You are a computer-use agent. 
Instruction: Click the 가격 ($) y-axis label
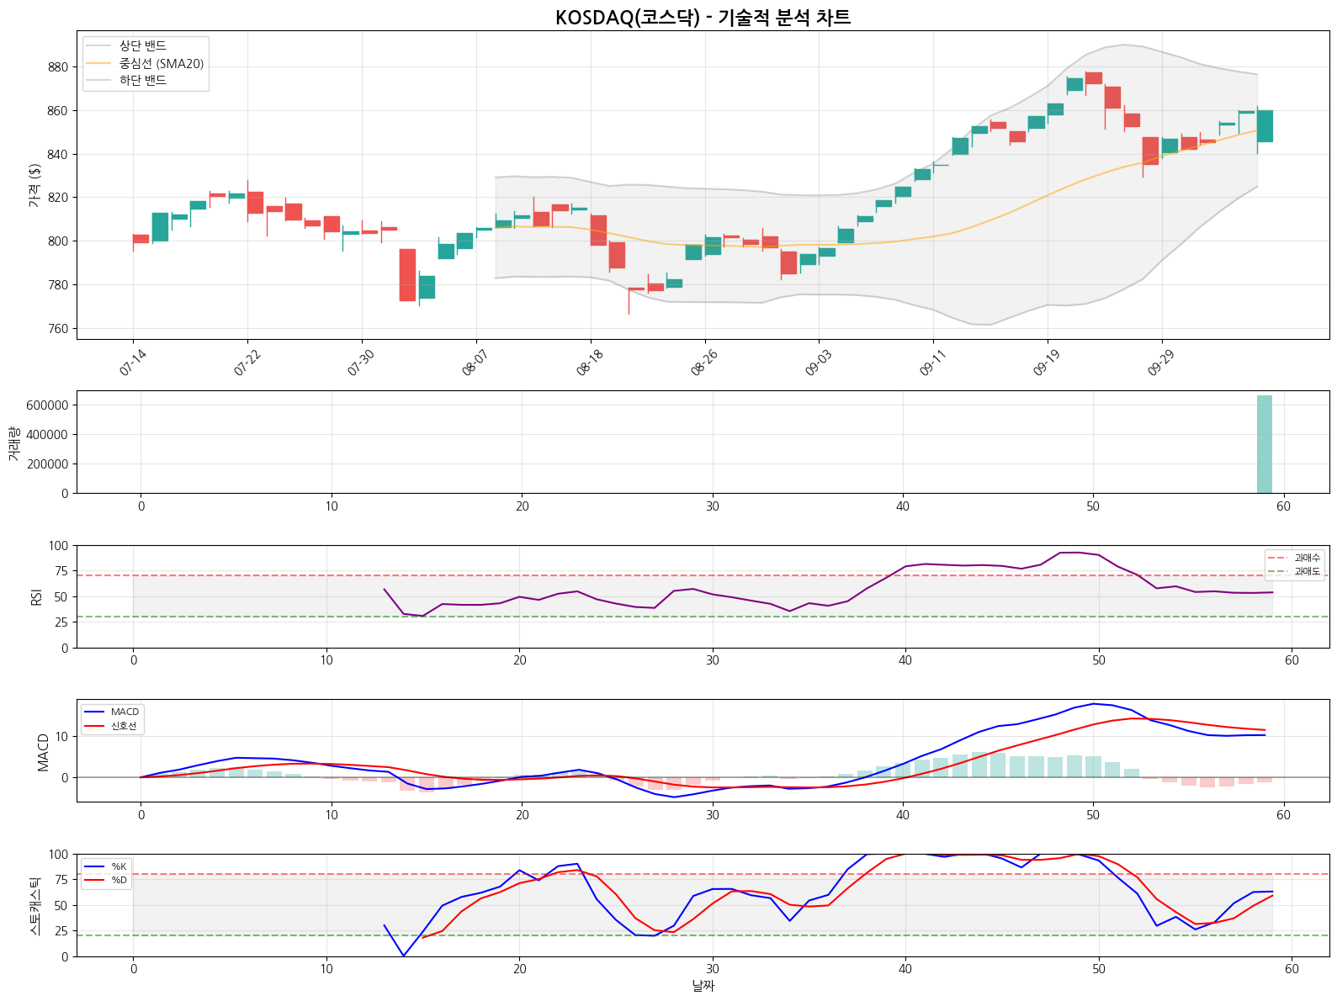click(x=34, y=185)
